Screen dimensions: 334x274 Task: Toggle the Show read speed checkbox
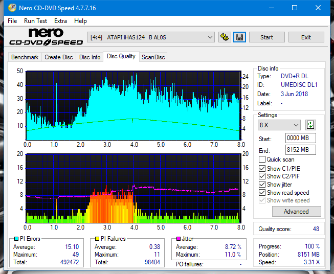262,192
